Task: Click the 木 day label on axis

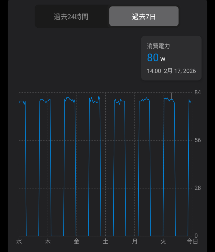Action: point(48,241)
